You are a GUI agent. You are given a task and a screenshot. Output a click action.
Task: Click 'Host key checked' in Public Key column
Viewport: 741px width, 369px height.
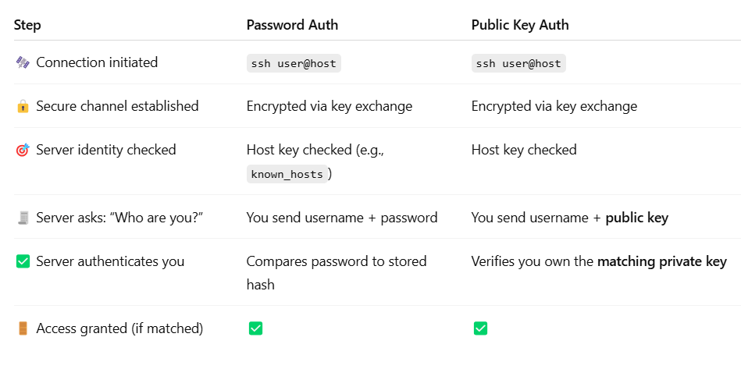[x=524, y=150]
